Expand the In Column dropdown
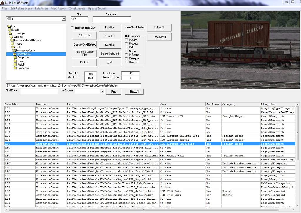The width and height of the screenshot is (301, 213). (102, 91)
